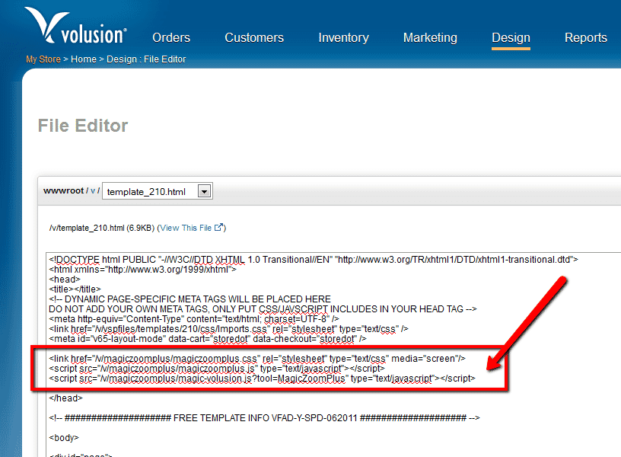
Task: Click the wwwroot path label
Action: [x=64, y=190]
